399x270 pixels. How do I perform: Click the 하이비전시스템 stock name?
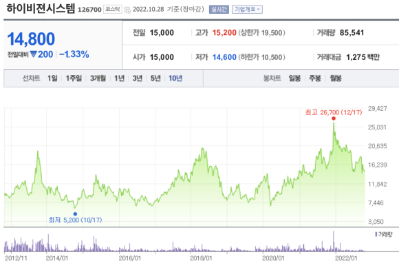coord(41,8)
